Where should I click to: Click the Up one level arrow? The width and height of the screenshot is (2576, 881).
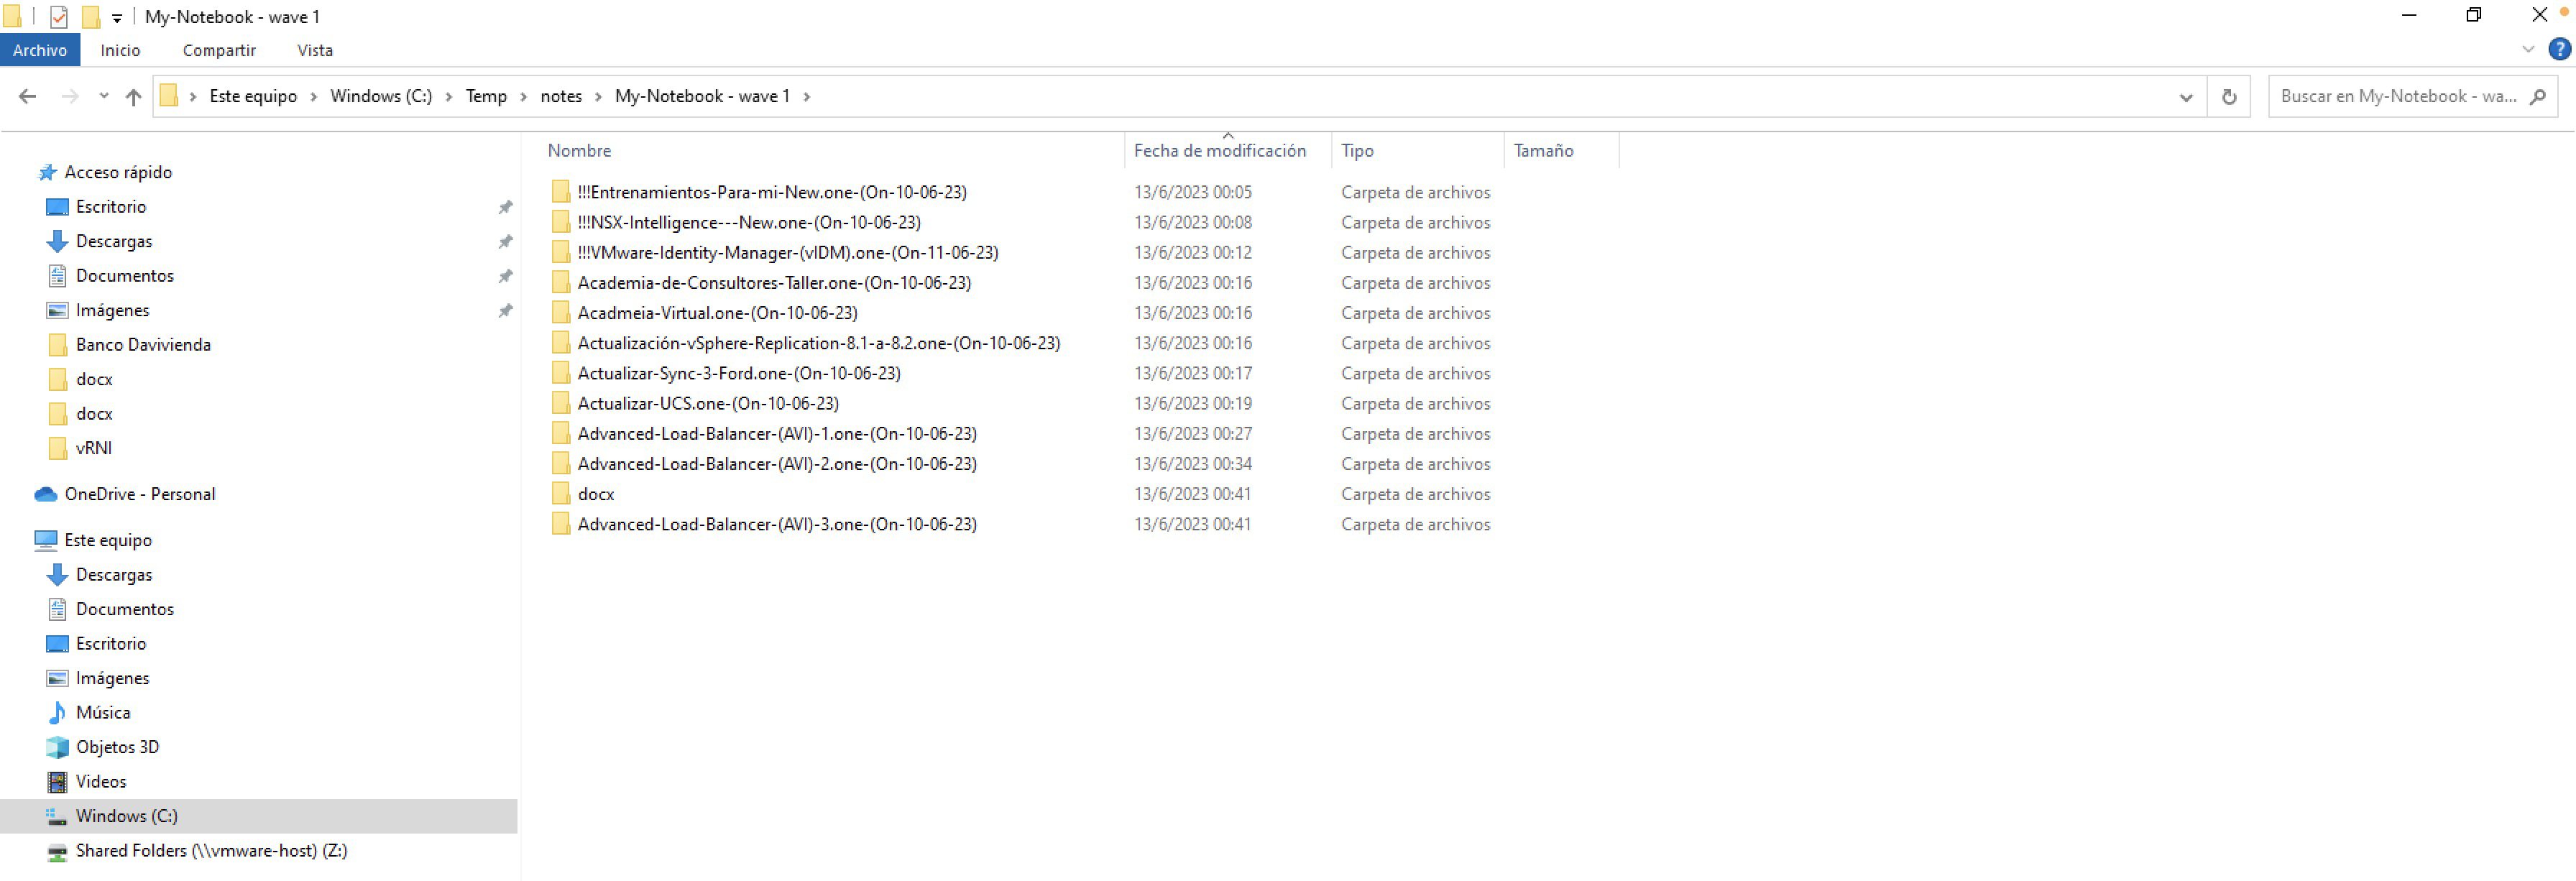coord(133,96)
